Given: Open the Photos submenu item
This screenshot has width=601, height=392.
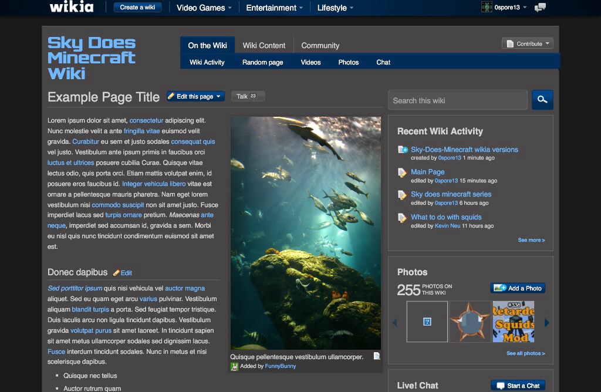Looking at the screenshot, I should click(349, 62).
